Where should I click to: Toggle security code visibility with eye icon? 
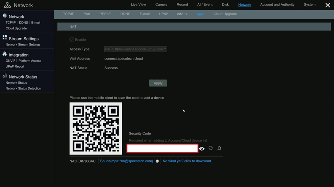click(x=202, y=149)
